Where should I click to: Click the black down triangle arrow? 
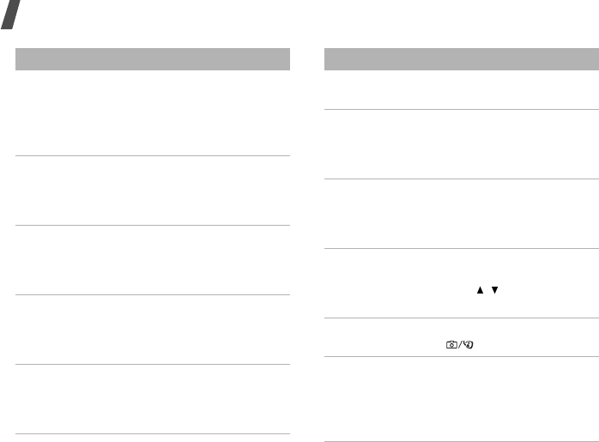pos(494,290)
